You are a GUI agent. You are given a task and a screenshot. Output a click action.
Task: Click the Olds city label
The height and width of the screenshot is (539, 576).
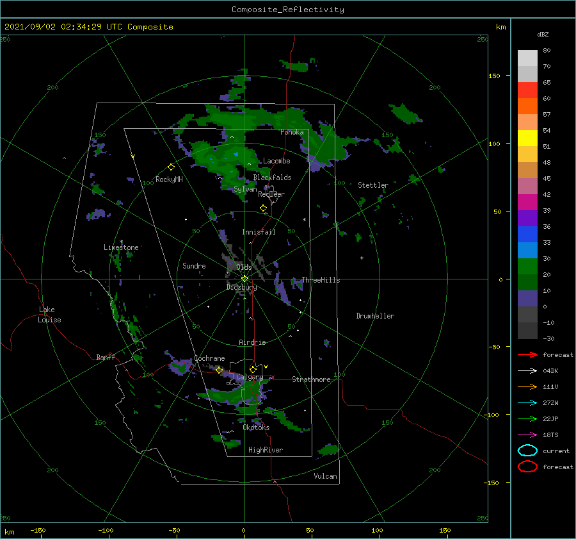244,267
